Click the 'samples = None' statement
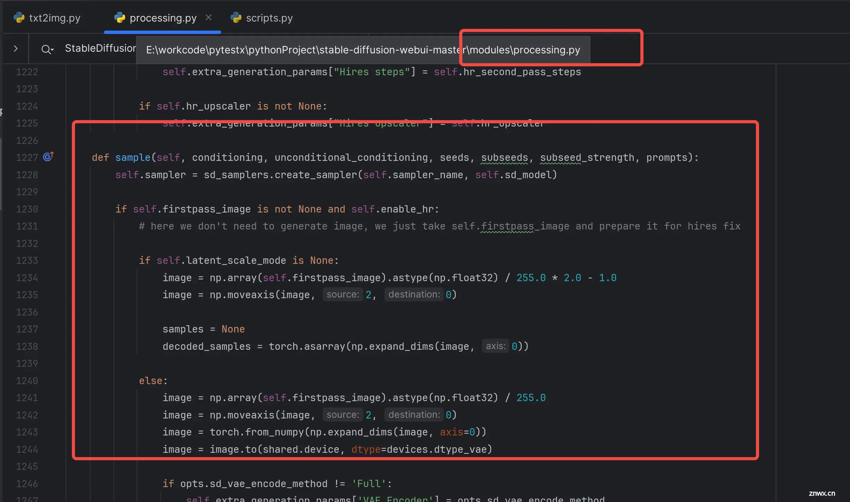The image size is (850, 502). (x=204, y=329)
